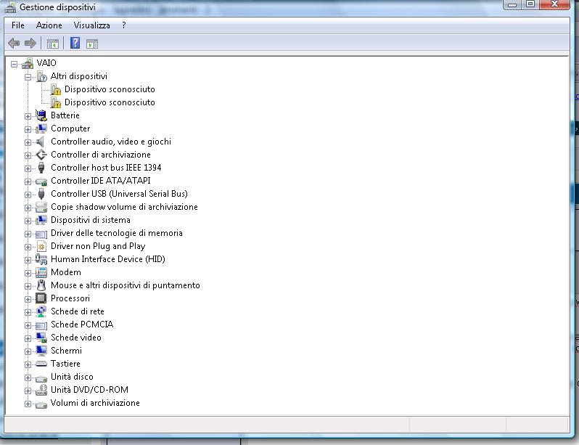This screenshot has width=579, height=445.
Task: Click the Unità DVD/CD-ROM disc icon
Action: [x=41, y=390]
